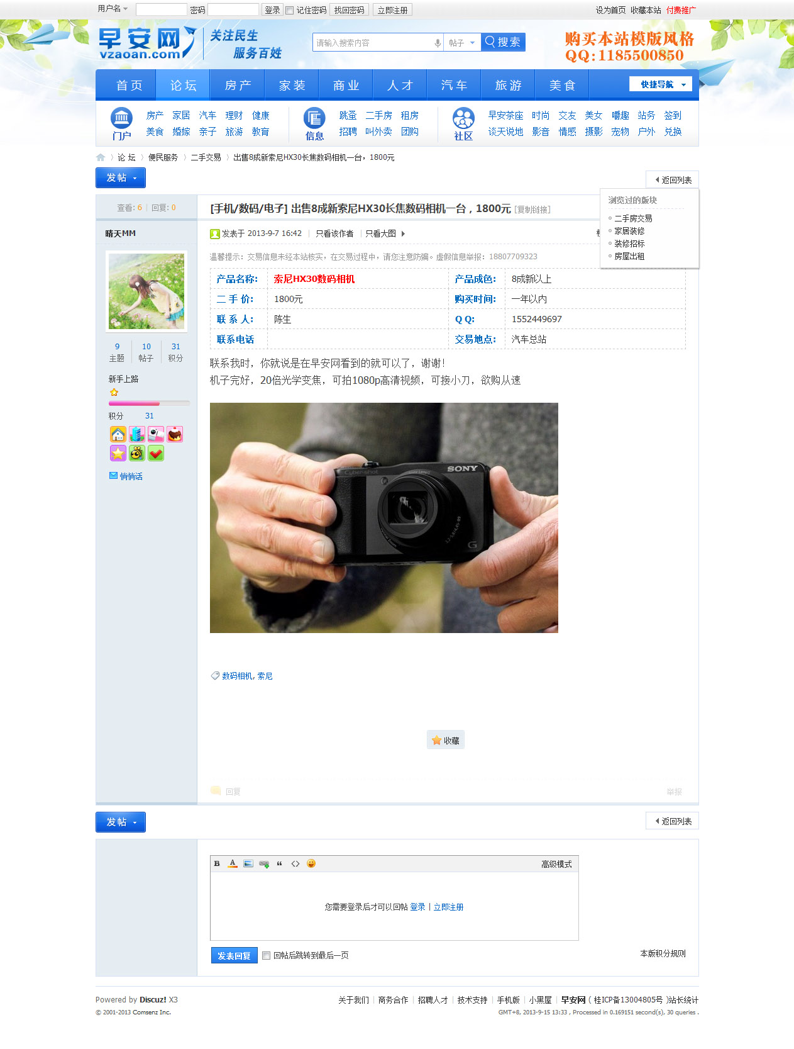Click the blue 搜索 search button

pyautogui.click(x=503, y=42)
